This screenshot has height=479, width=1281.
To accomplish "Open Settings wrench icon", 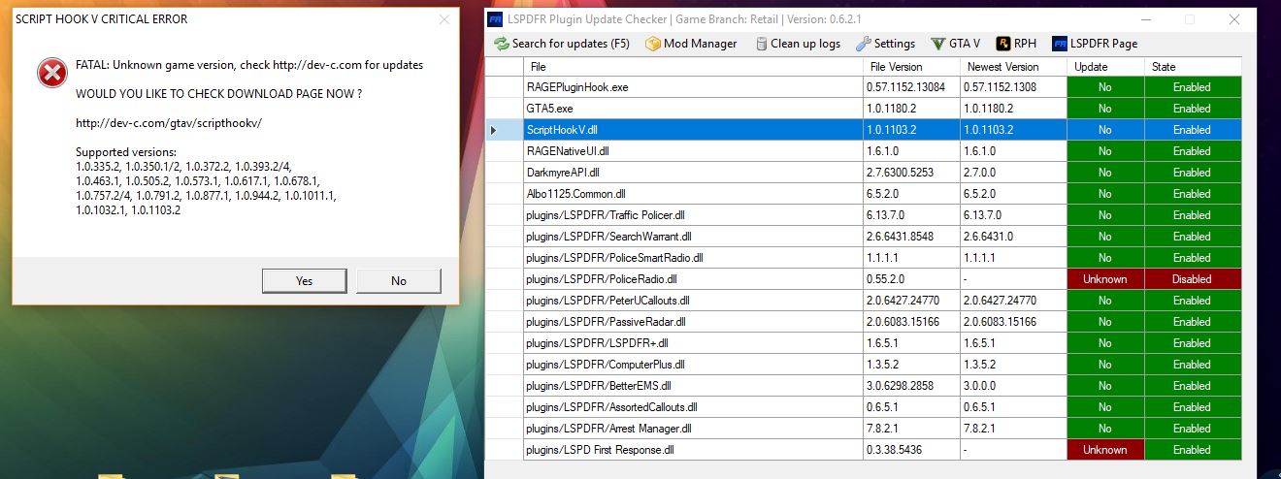I will [863, 44].
